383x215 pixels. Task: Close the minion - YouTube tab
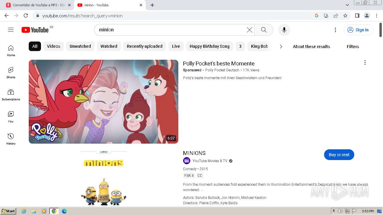(141, 5)
